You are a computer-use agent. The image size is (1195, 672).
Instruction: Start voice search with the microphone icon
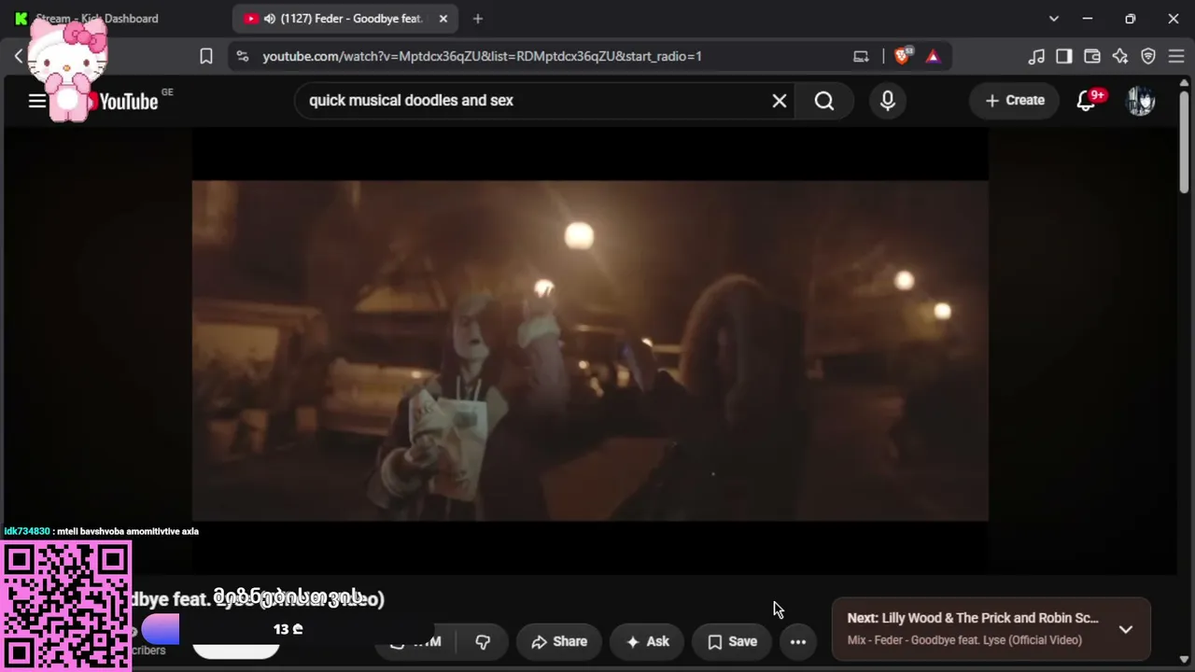[x=888, y=101]
